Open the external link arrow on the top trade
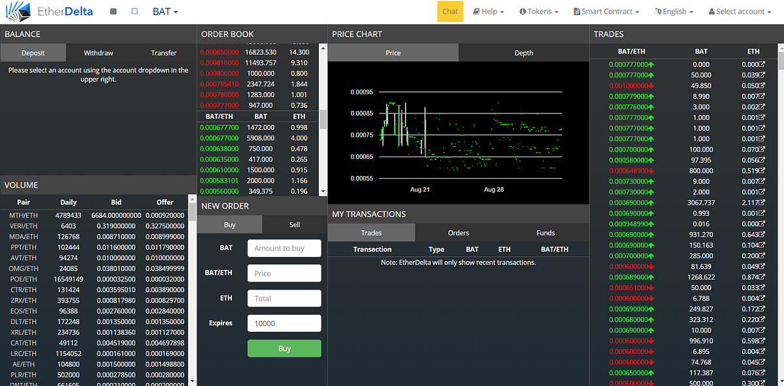 pos(761,64)
